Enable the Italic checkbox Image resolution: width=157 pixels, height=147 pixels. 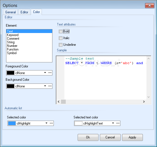pos(60,38)
